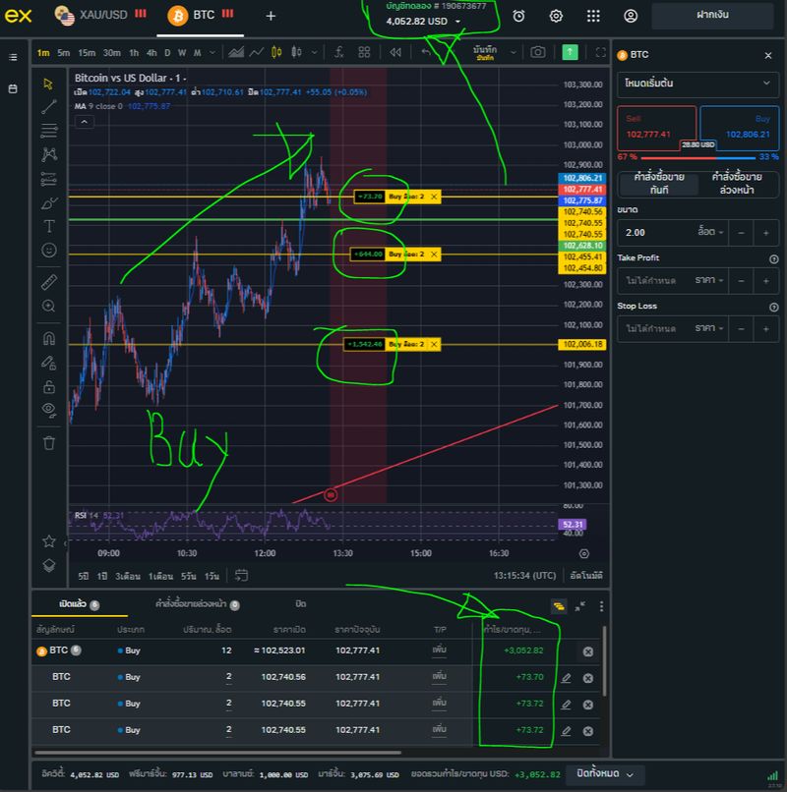Screen dimensions: 787x792
Task: Hide all drawings with the eye icon
Action: point(47,408)
